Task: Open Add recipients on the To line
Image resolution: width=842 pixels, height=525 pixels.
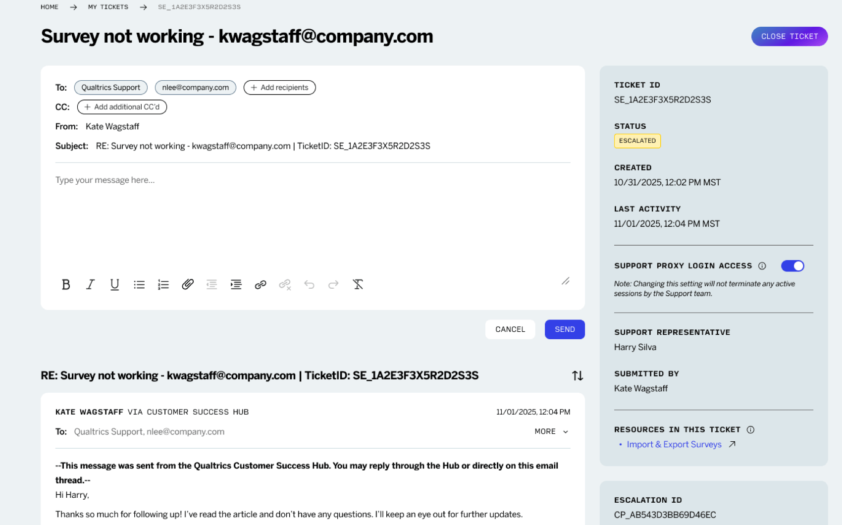Action: pyautogui.click(x=279, y=87)
